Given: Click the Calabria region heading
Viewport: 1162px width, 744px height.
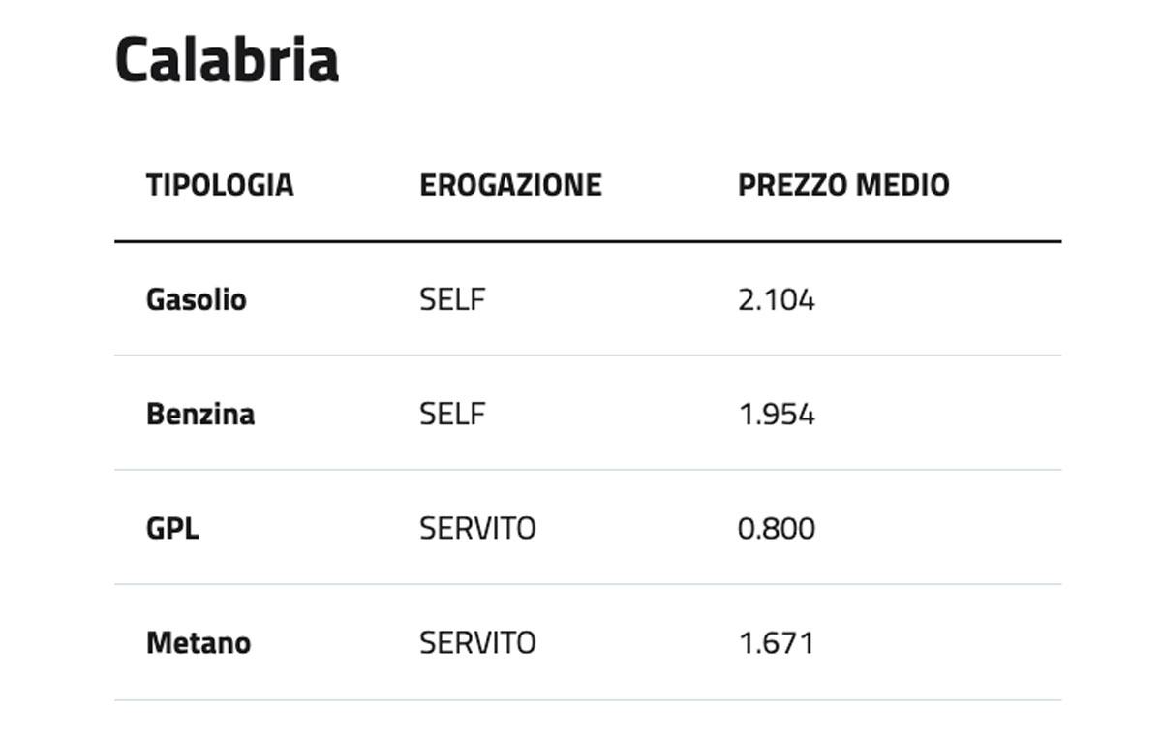Looking at the screenshot, I should (x=227, y=59).
